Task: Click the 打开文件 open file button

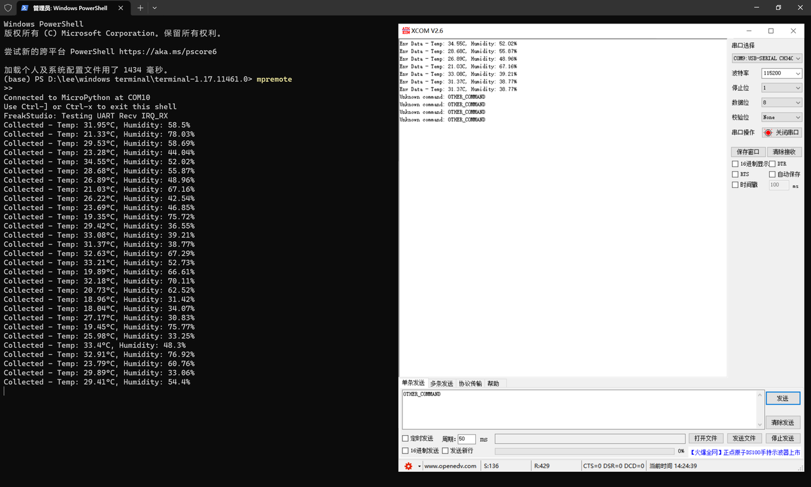Action: tap(705, 438)
